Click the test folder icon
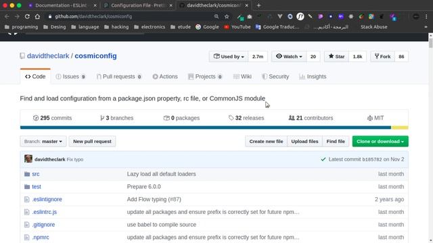This screenshot has height=243, width=433. (x=27, y=187)
